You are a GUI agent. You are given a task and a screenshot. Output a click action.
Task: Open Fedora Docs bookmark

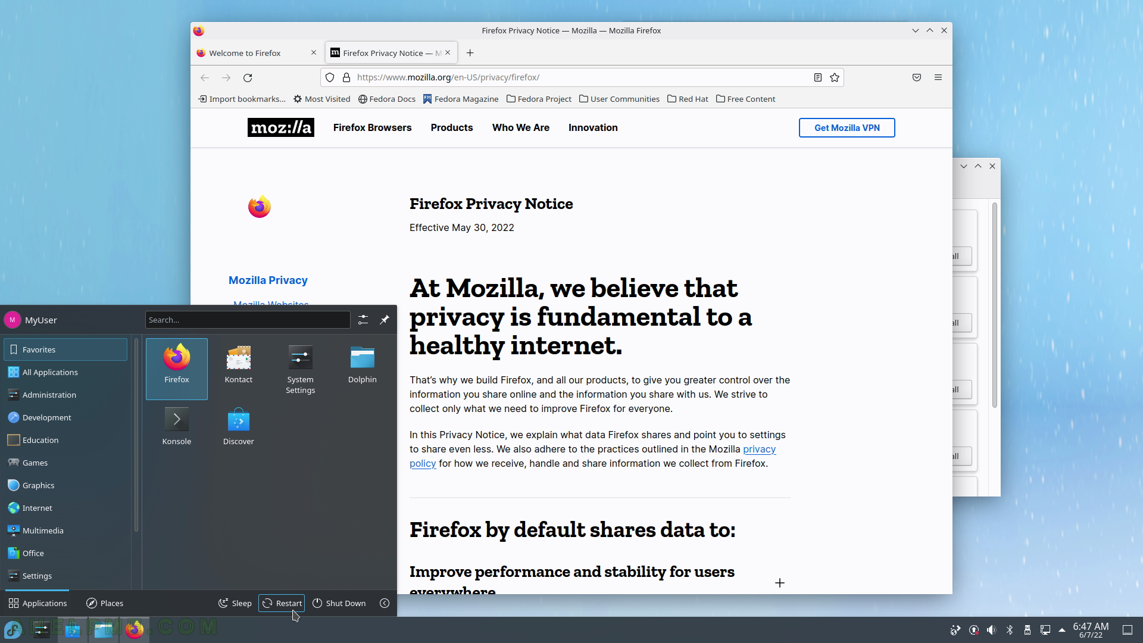pyautogui.click(x=387, y=99)
